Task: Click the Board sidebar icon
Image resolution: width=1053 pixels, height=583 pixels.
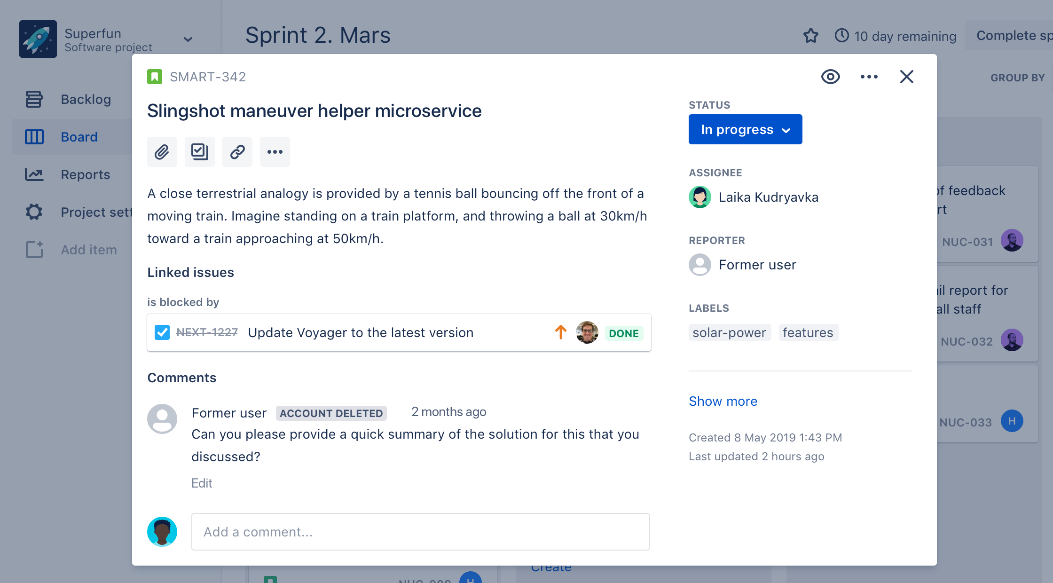Action: pos(33,136)
